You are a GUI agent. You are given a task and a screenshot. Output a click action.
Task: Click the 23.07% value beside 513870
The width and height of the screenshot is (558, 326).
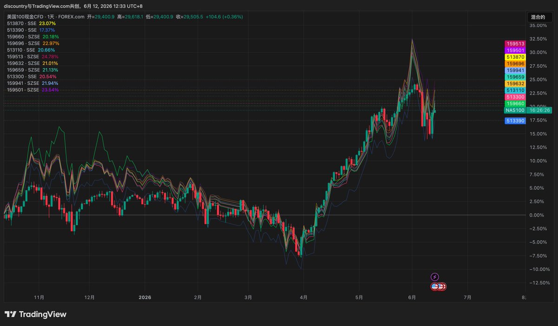[x=47, y=23]
